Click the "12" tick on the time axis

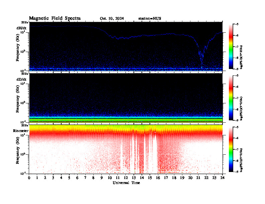[126, 178]
